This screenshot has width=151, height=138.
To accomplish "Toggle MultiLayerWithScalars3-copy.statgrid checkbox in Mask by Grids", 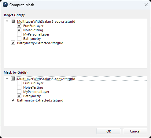I will (x=13, y=79).
